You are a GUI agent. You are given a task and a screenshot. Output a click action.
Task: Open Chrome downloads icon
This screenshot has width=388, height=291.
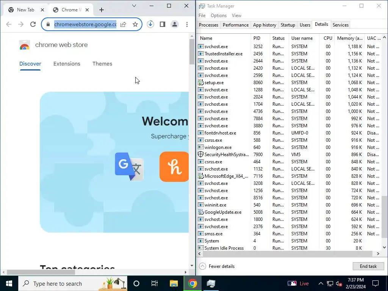coord(150,24)
